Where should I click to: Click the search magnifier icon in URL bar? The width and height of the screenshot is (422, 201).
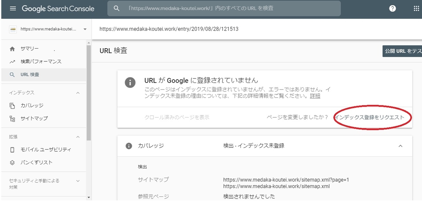[117, 8]
